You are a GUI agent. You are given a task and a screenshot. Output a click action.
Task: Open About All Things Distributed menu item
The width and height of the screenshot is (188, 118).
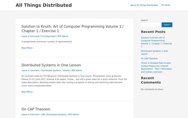[144, 5]
